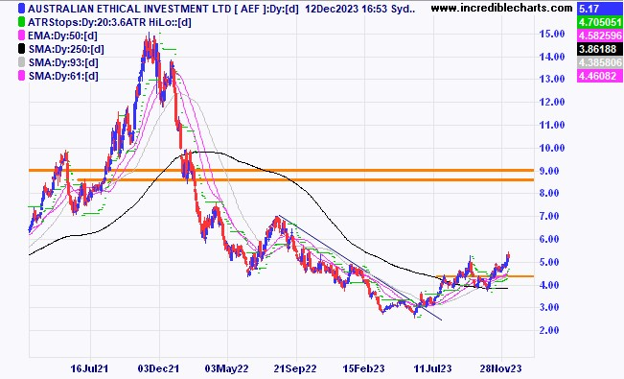Click the 11.00 price axis label

[x=552, y=125]
